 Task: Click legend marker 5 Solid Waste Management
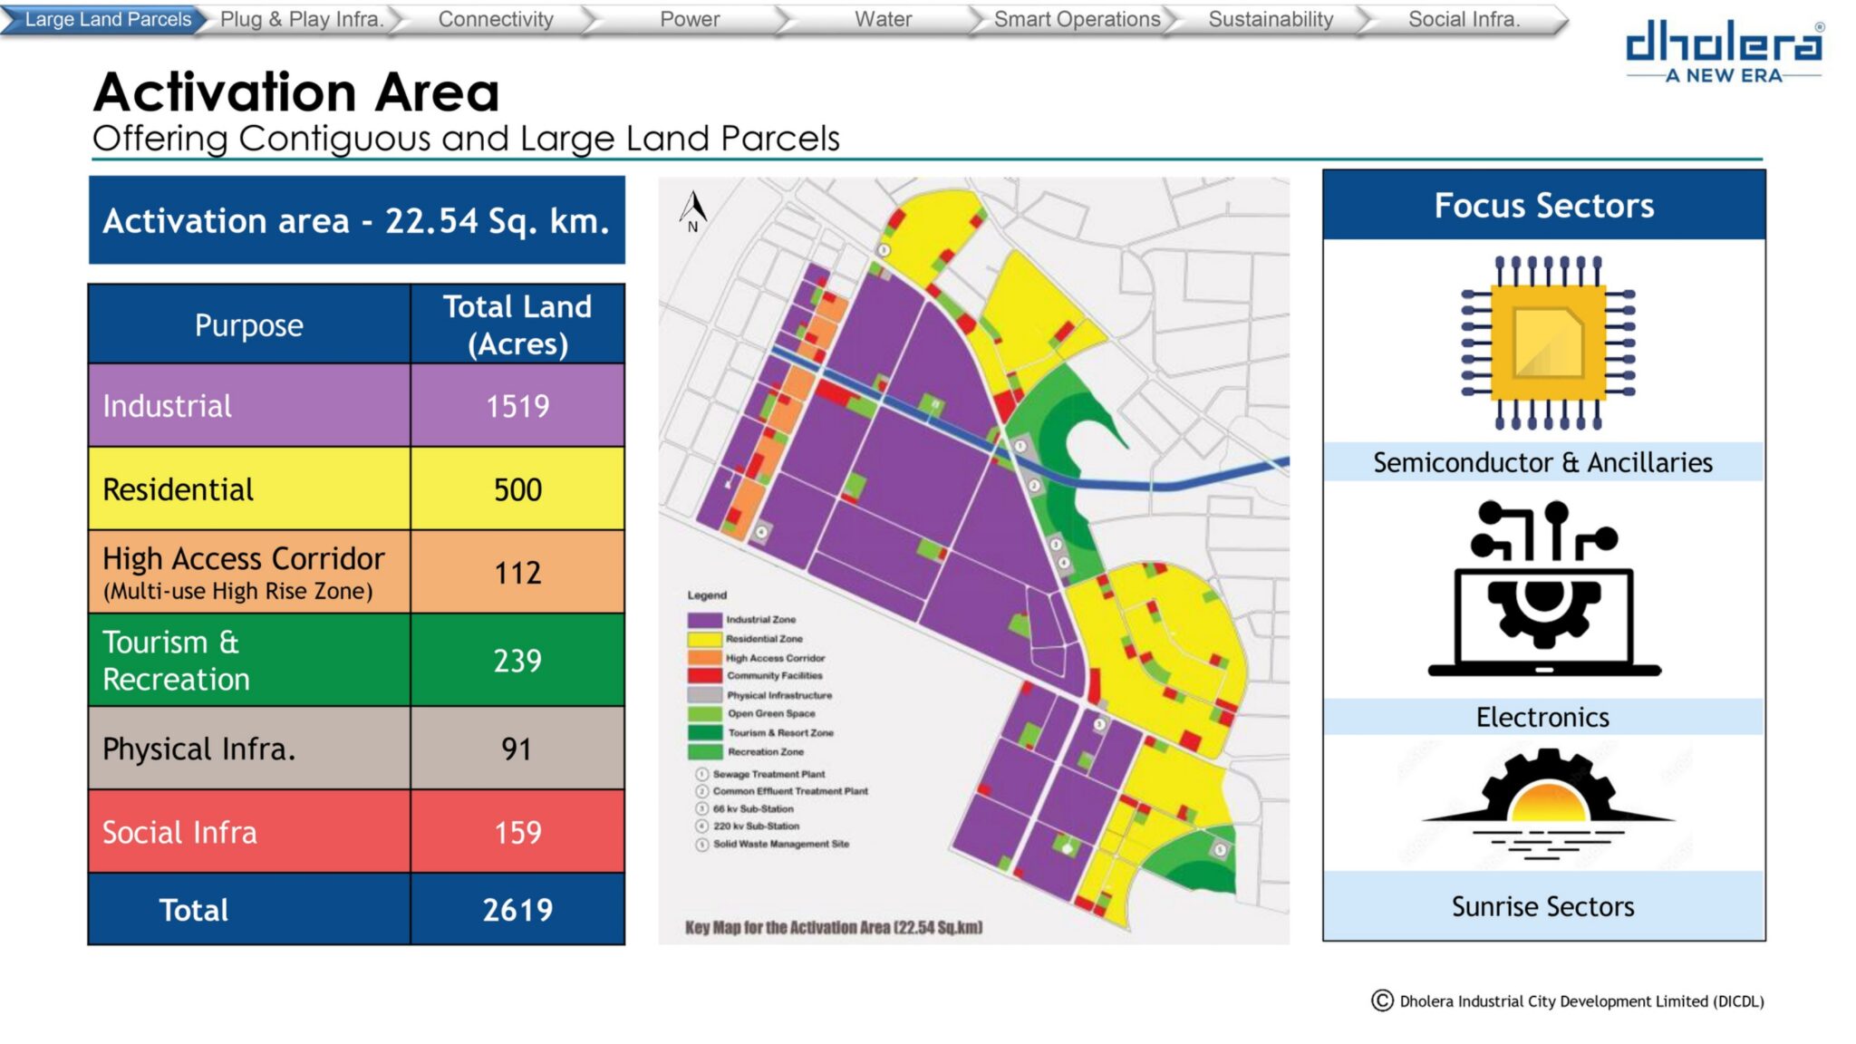[x=701, y=845]
